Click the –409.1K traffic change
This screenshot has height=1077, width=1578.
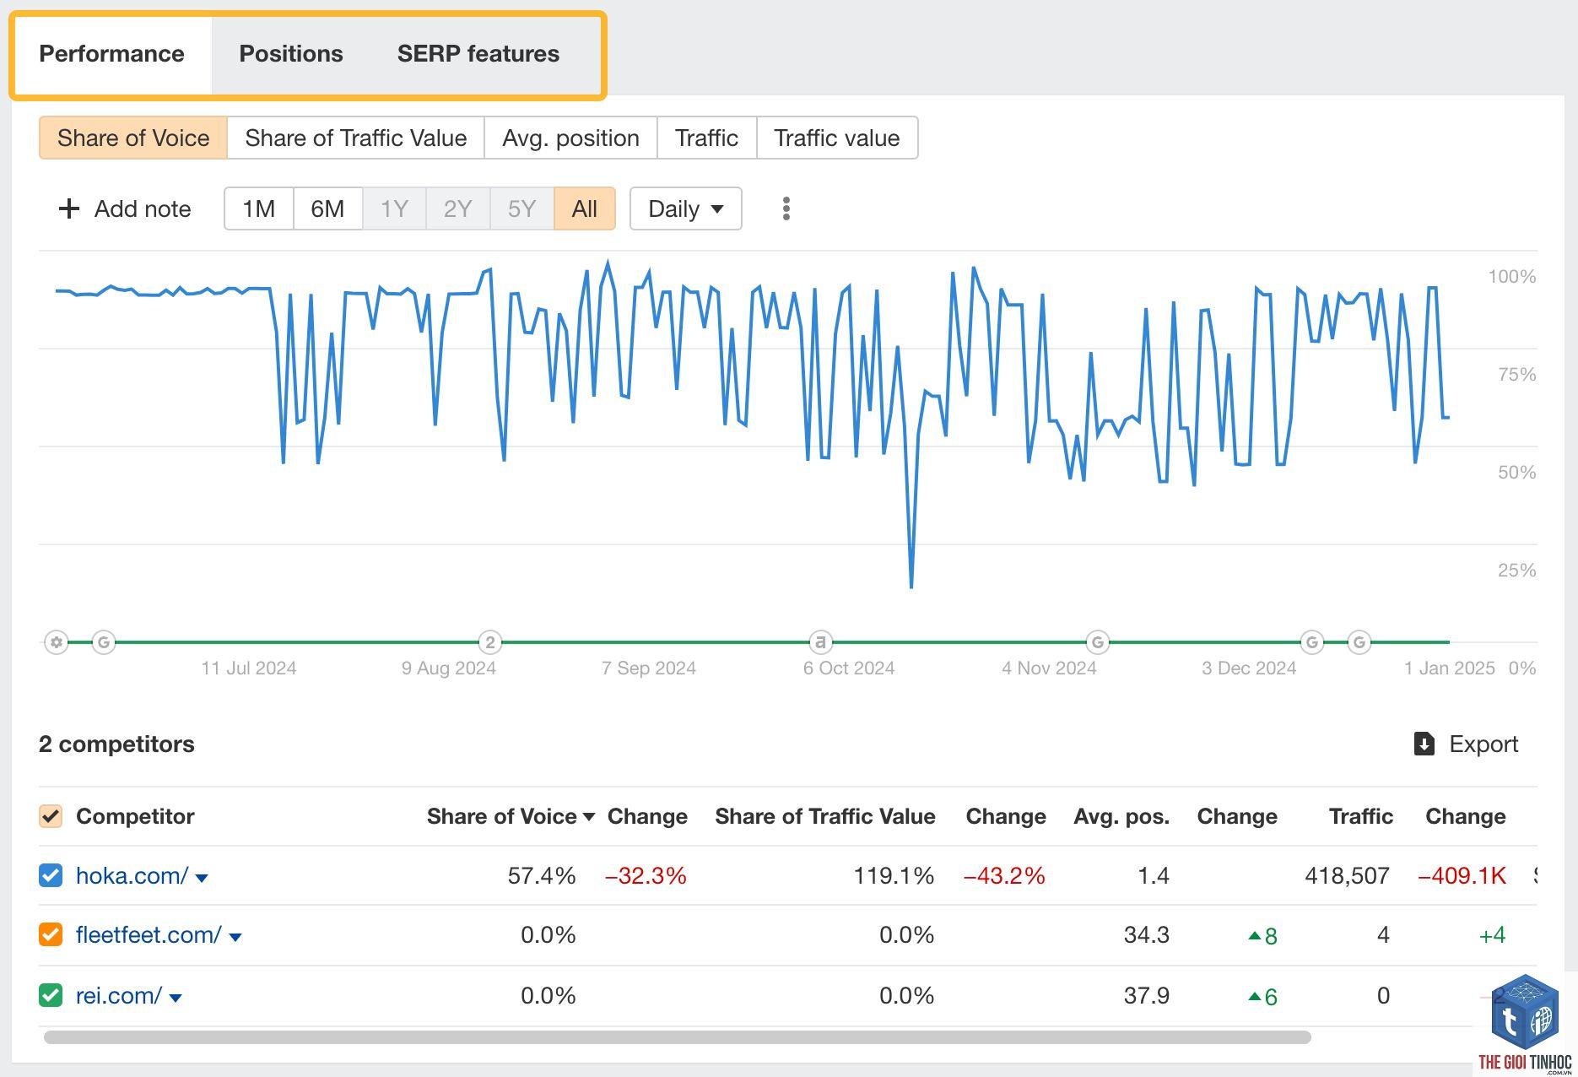tap(1462, 875)
